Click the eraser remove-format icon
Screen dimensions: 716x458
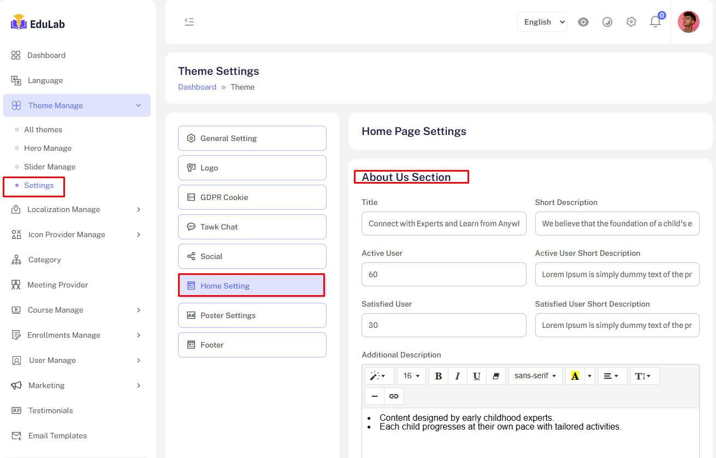496,376
